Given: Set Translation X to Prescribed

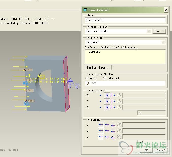Looking at the screenshot, I should (113, 95).
